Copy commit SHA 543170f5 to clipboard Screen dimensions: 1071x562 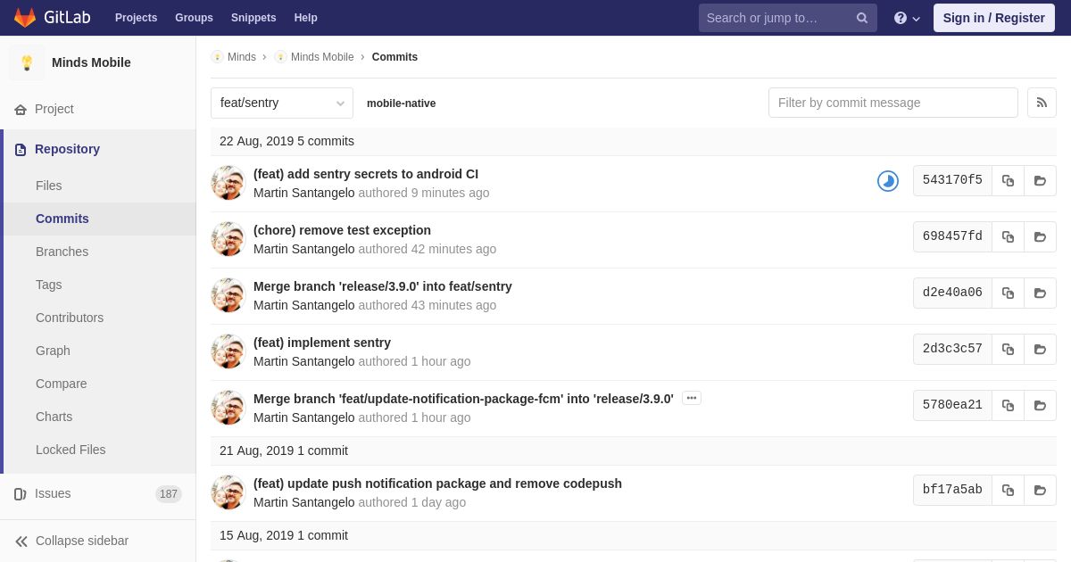point(1008,181)
